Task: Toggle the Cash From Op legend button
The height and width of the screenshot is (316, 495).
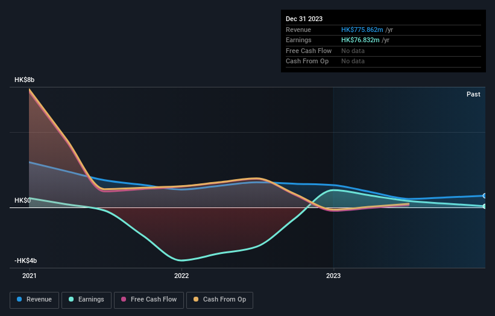Action: pos(219,300)
